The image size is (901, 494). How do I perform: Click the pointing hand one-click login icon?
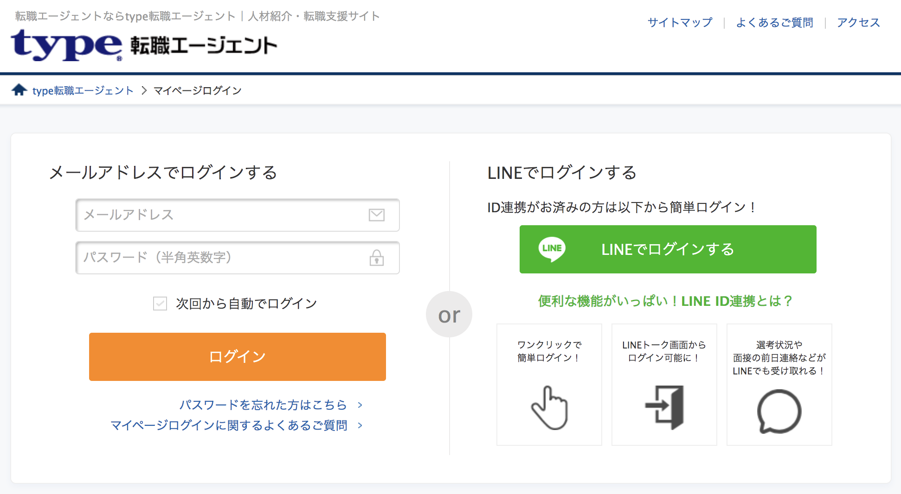(550, 408)
